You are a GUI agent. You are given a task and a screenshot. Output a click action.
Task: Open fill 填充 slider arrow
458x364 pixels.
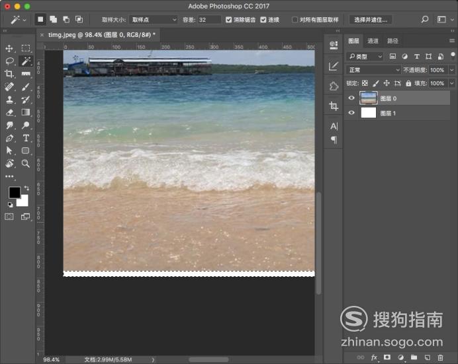(x=452, y=83)
